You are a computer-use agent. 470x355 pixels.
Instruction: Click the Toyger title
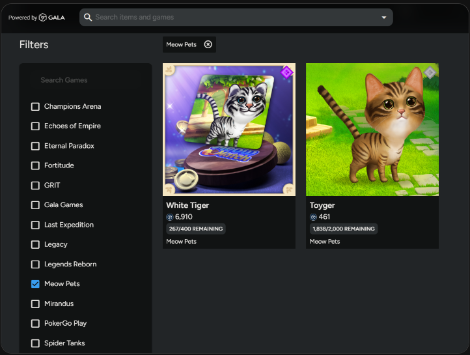[322, 205]
